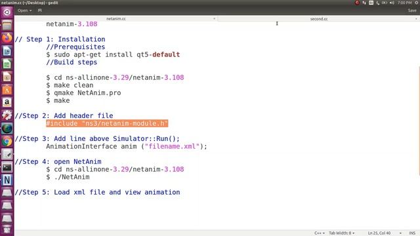Click the '$ ./NetAnim' line

pos(68,177)
